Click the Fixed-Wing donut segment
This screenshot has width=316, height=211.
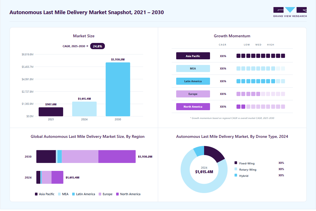point(214,153)
